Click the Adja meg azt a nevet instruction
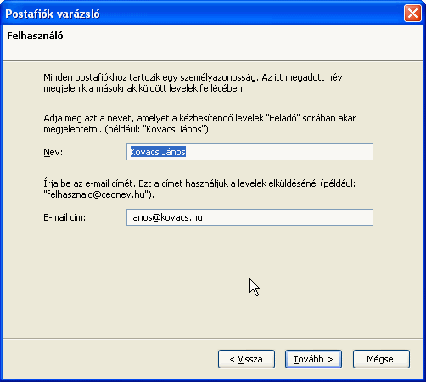 click(199, 124)
